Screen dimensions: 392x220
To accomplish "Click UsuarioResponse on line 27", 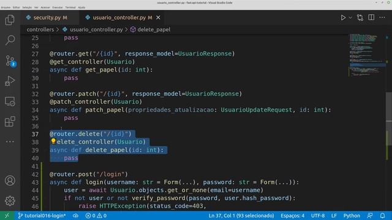I will click(205, 54).
